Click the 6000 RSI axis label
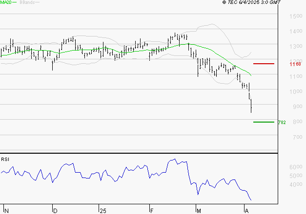Screen dimensions: 306x214 point(296,167)
